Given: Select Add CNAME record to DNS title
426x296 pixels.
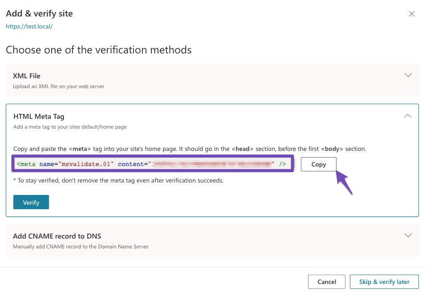Looking at the screenshot, I should pyautogui.click(x=60, y=236).
